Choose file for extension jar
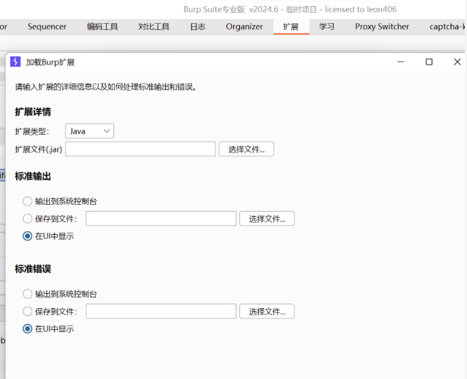The image size is (467, 379). [x=246, y=149]
